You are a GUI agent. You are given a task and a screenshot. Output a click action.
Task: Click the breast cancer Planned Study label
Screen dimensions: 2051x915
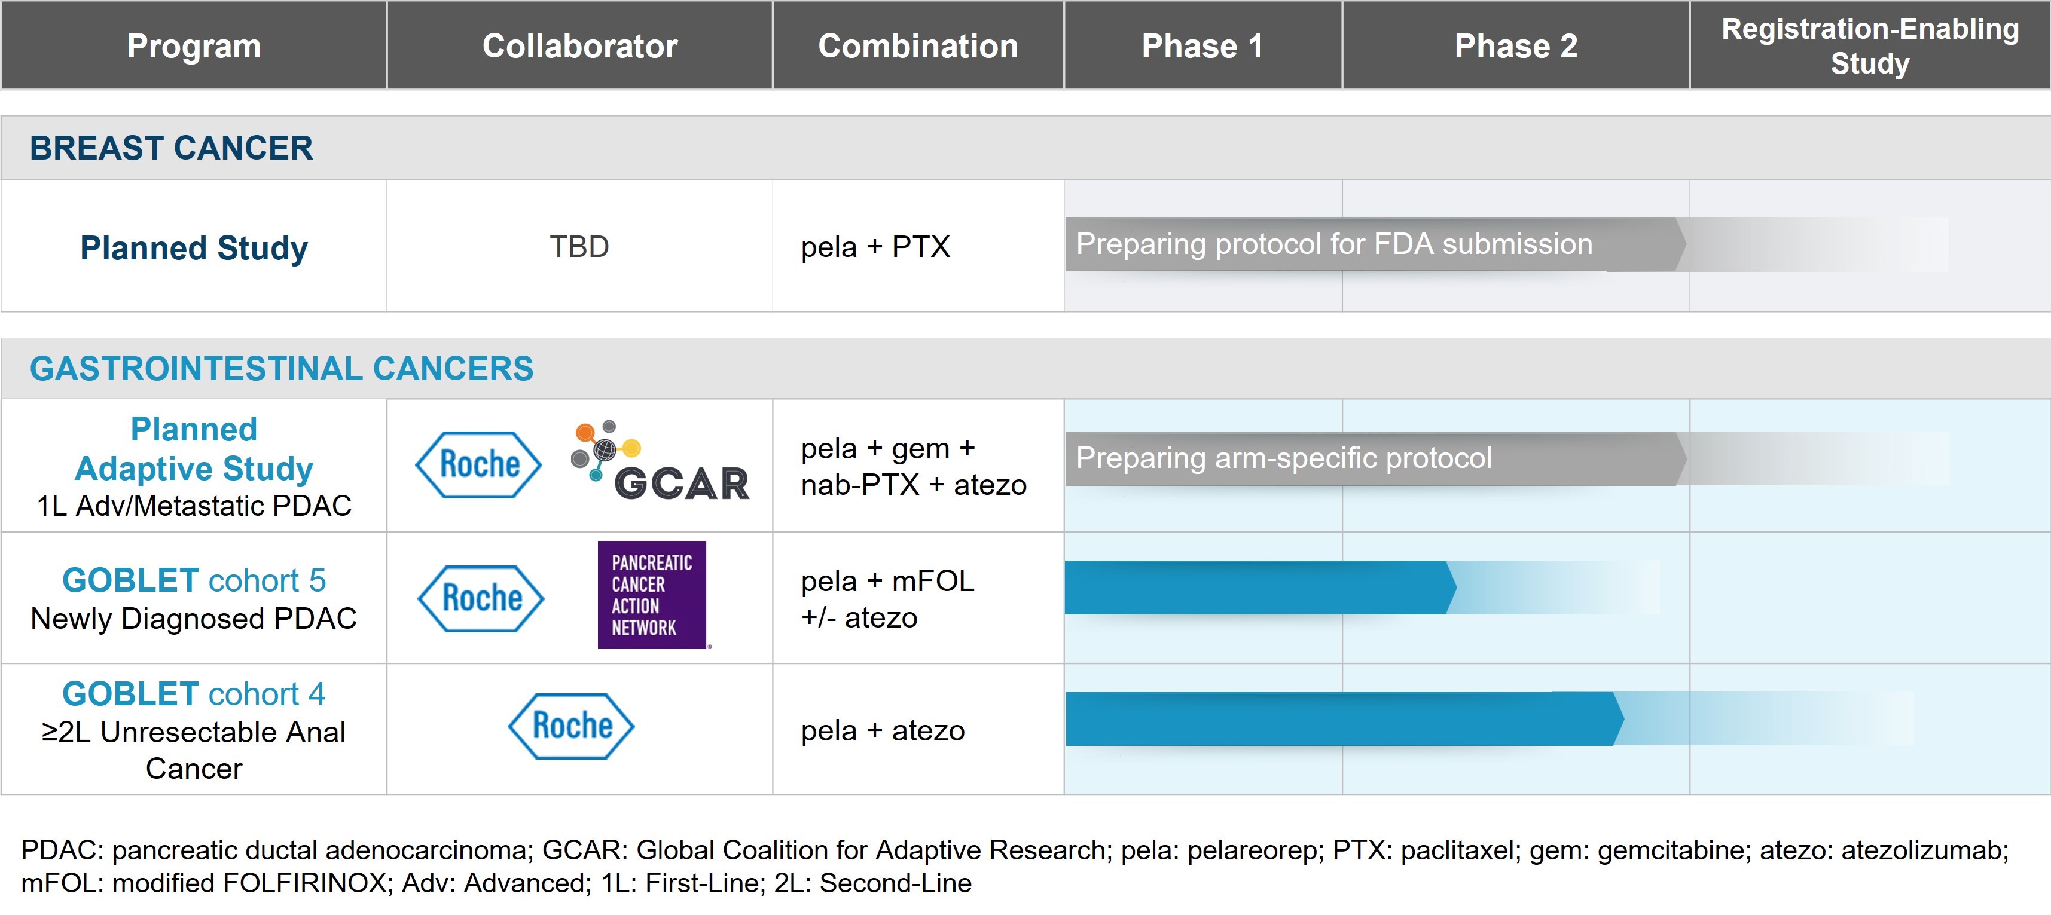[194, 247]
